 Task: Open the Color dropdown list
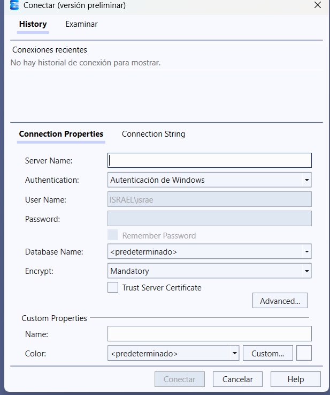click(x=234, y=354)
